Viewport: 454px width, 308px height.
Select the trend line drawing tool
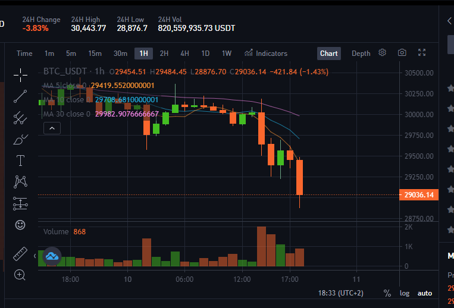click(20, 96)
